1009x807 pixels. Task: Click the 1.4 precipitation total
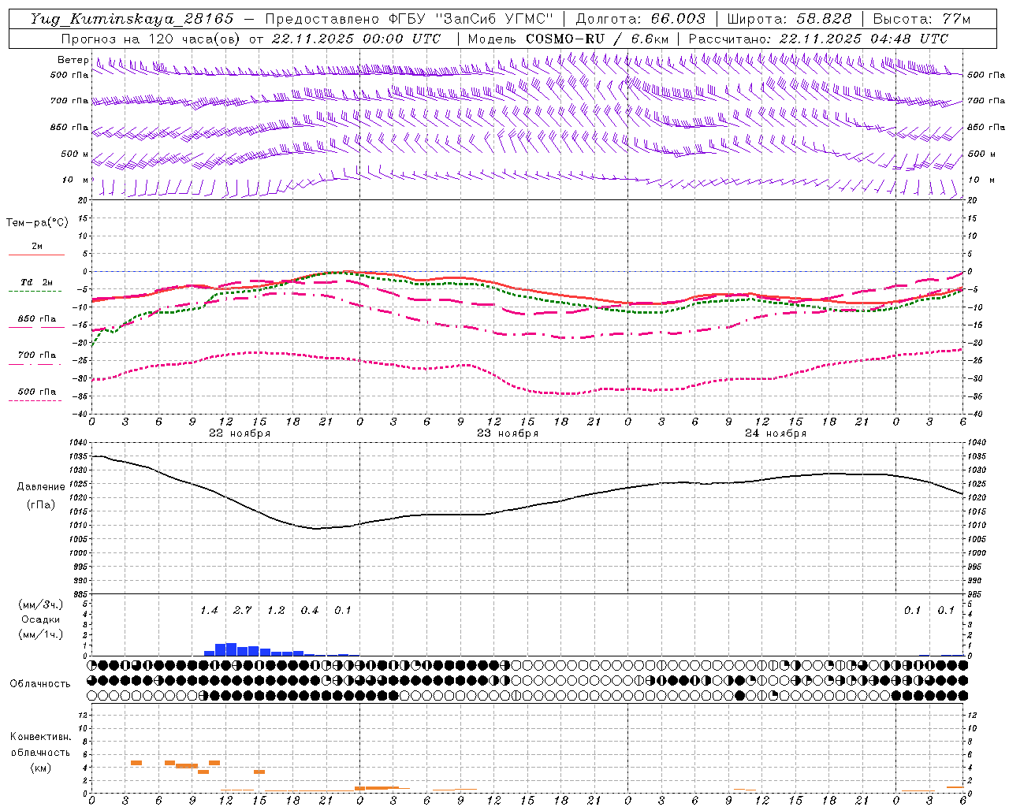[x=209, y=610]
